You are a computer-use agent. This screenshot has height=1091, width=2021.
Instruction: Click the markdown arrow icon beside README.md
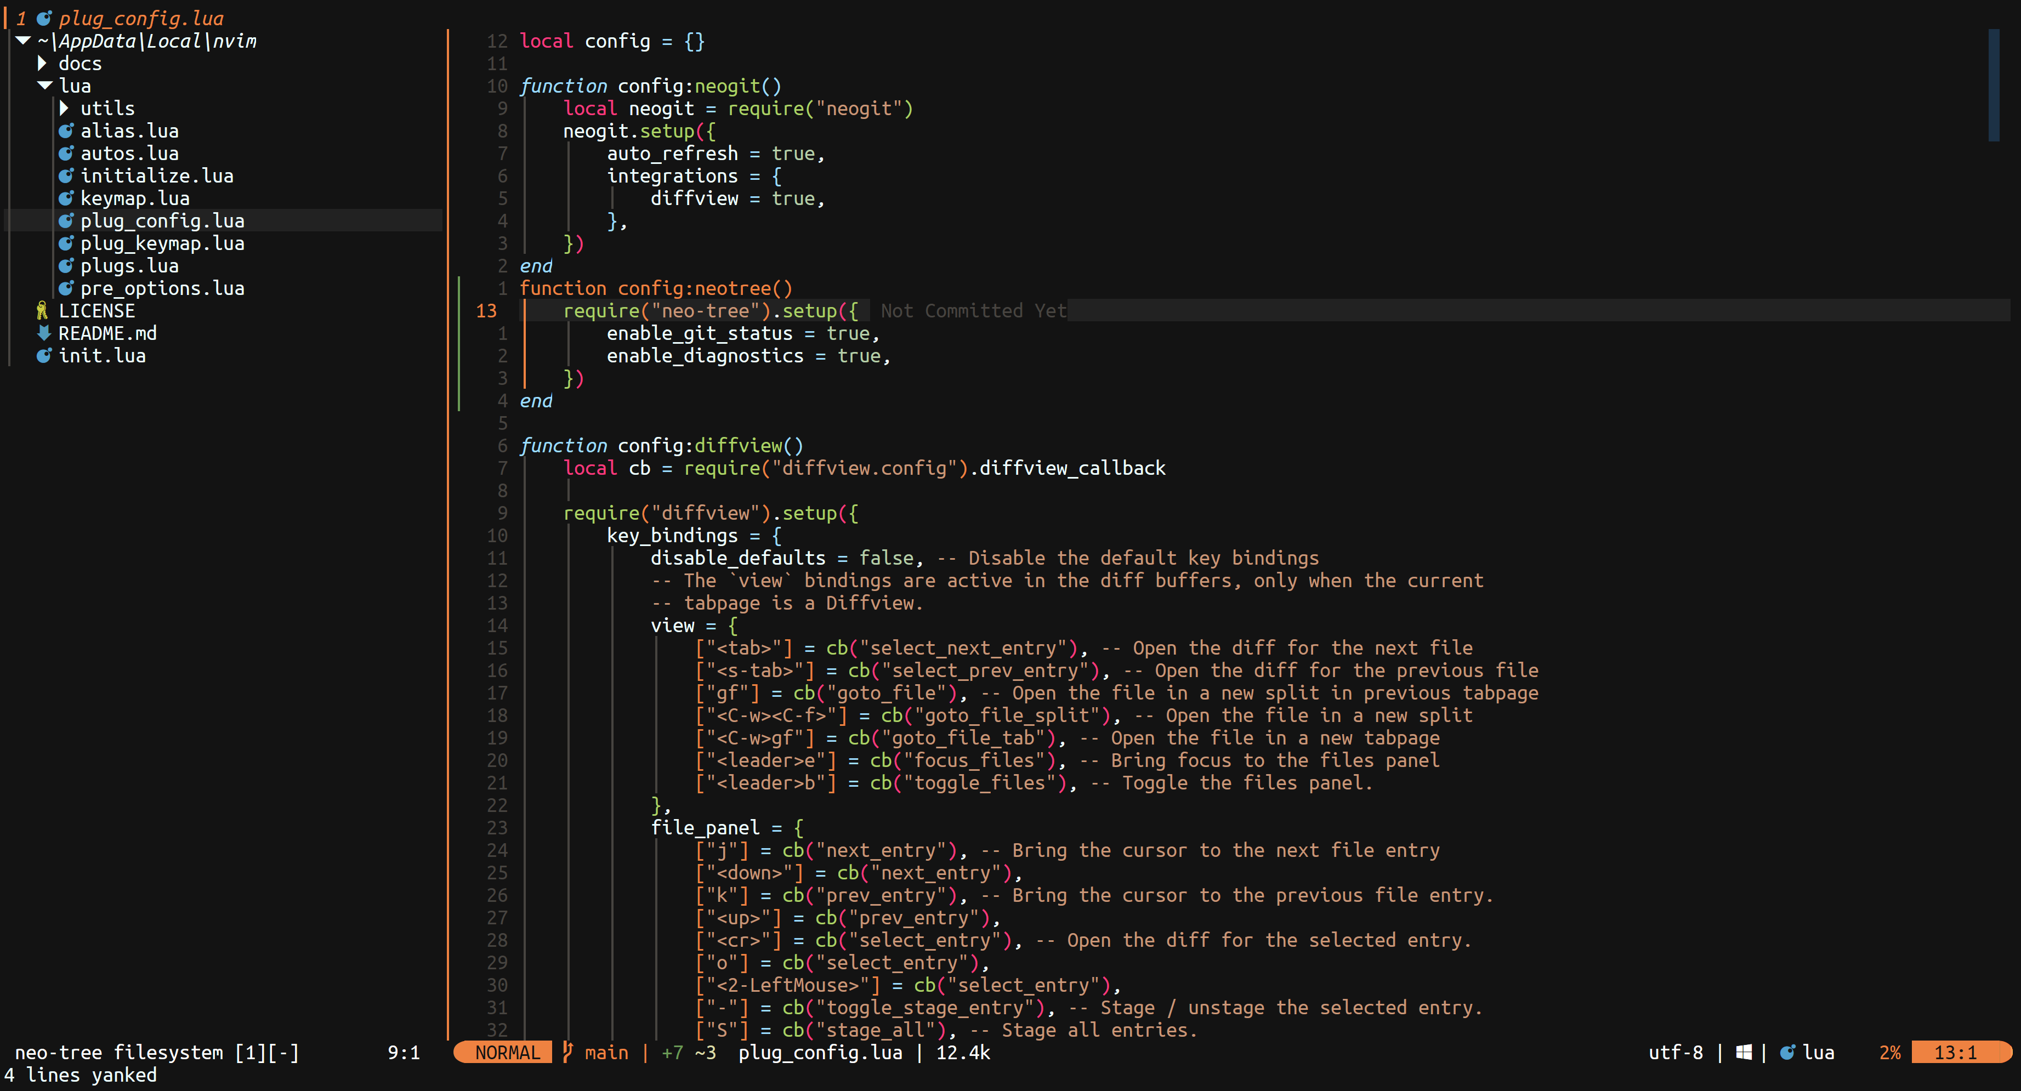(x=44, y=333)
